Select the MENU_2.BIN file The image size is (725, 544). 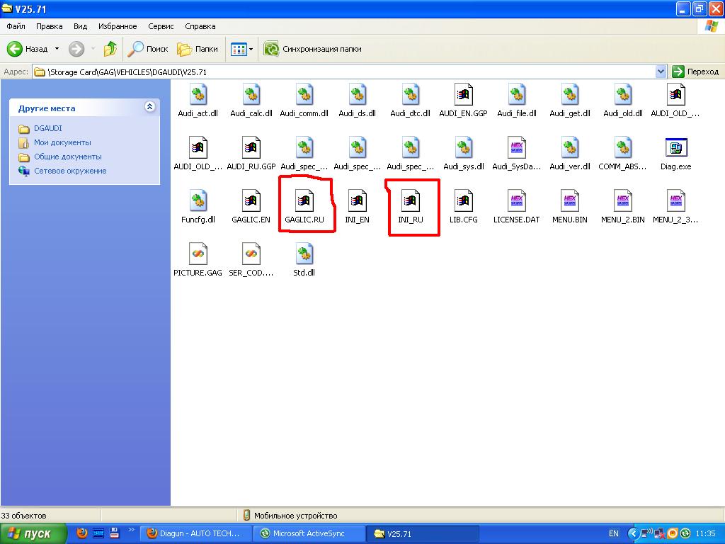click(x=623, y=207)
